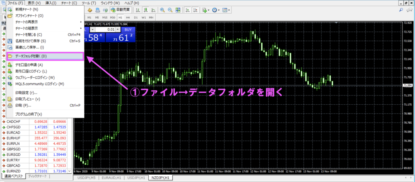415x182 pixels.
Task: Toggle chart shift from right edge
Action: [x=195, y=10]
